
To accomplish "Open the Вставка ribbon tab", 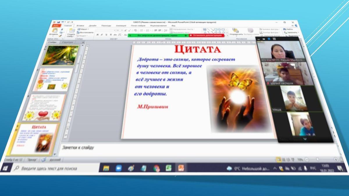I will pyautogui.click(x=80, y=26).
